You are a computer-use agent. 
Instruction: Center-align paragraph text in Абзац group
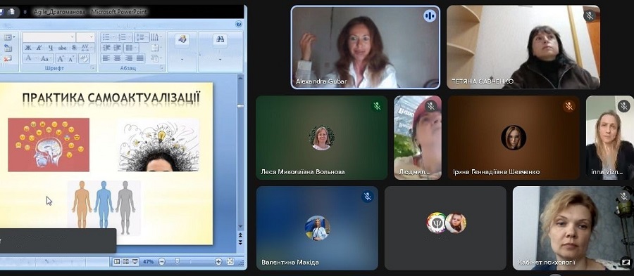pyautogui.click(x=117, y=58)
